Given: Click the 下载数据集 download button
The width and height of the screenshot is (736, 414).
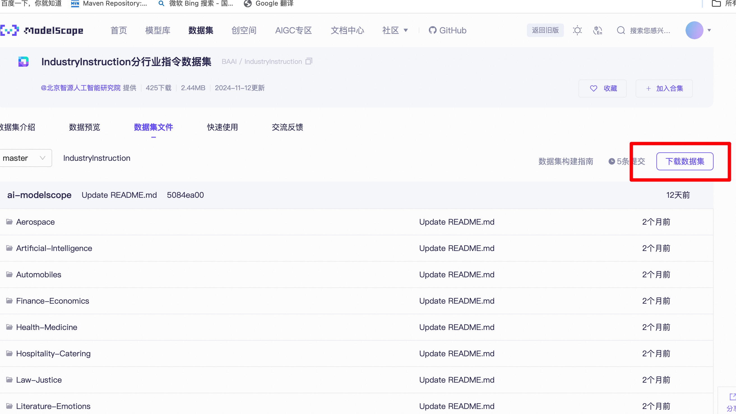Looking at the screenshot, I should click(685, 161).
